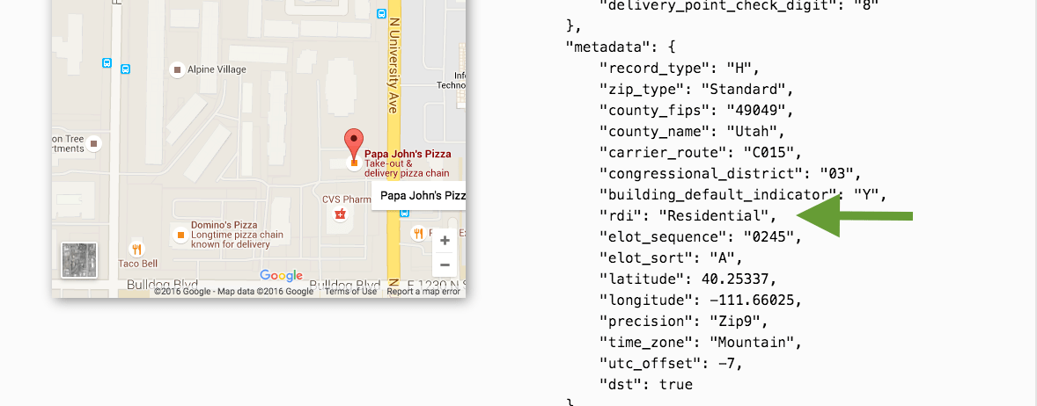Click the Alpine Village label text
This screenshot has width=1037, height=406.
(217, 69)
